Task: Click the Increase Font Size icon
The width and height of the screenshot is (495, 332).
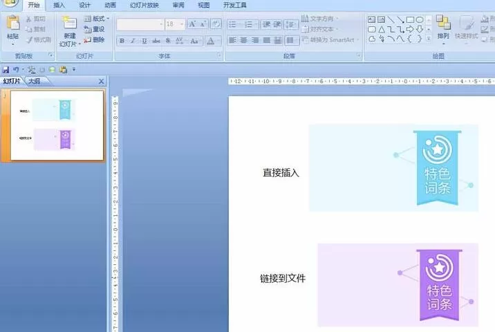Action: 192,24
